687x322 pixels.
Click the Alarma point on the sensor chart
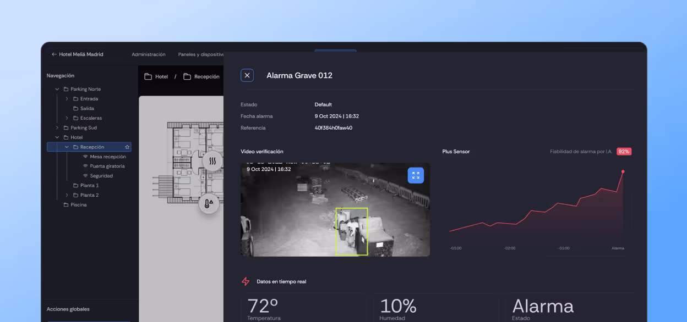pos(623,171)
